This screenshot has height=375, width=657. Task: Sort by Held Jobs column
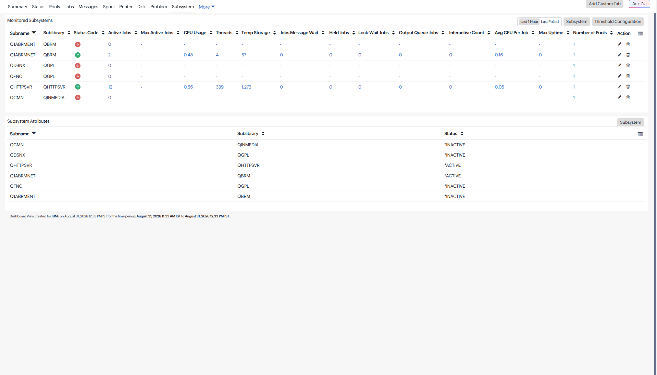point(342,33)
